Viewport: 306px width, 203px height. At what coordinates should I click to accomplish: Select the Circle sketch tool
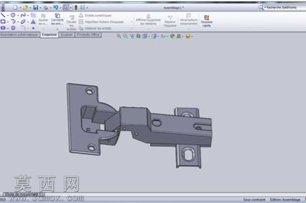click(13, 15)
